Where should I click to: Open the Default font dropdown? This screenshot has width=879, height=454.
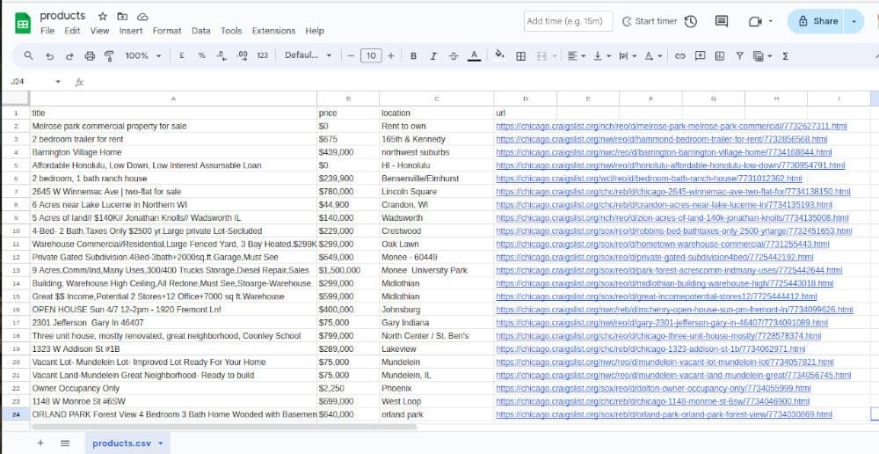pos(308,55)
